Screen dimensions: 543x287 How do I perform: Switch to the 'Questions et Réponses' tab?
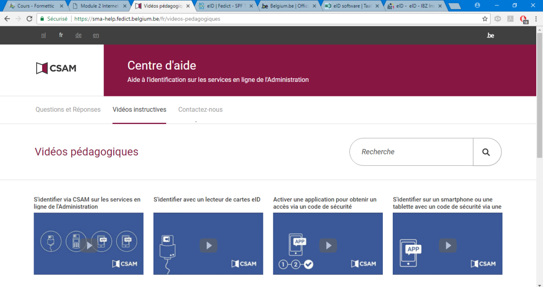click(68, 110)
